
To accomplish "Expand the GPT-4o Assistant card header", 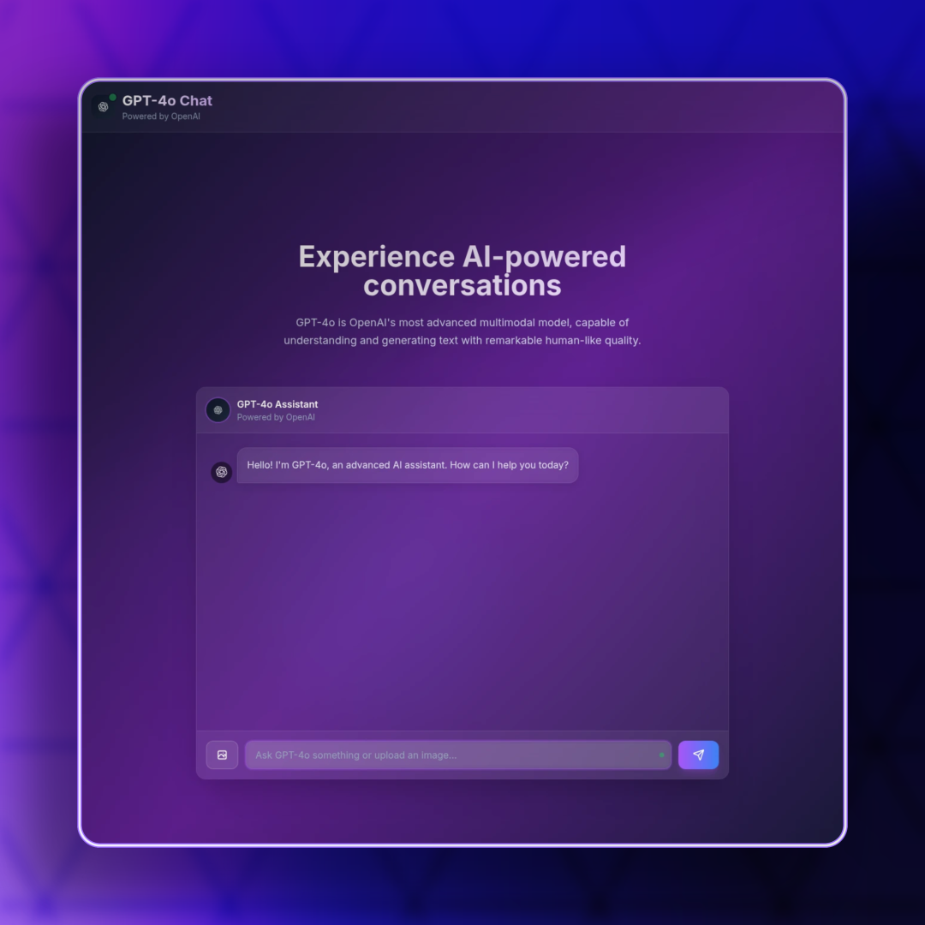I will point(462,410).
